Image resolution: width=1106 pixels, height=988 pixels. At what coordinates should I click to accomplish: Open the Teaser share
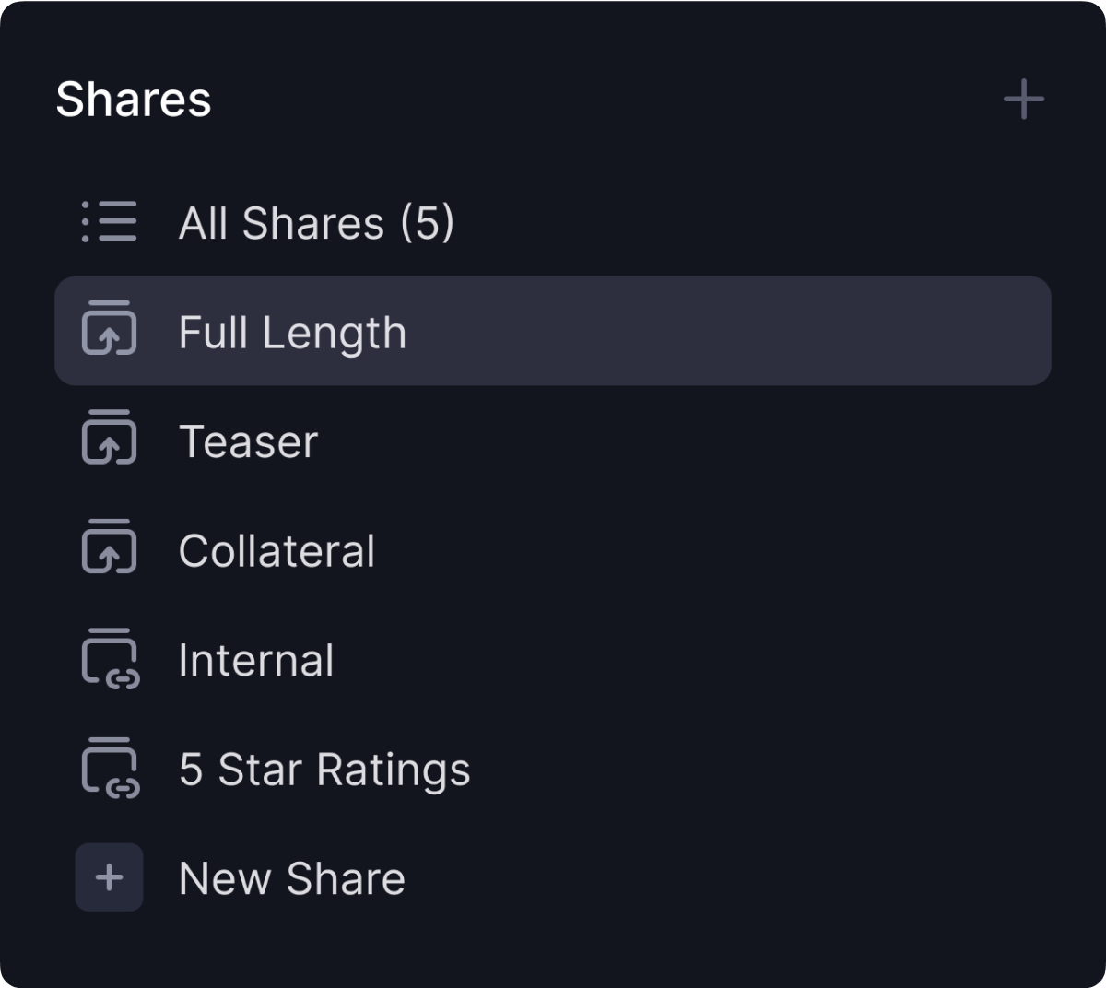[x=249, y=441]
